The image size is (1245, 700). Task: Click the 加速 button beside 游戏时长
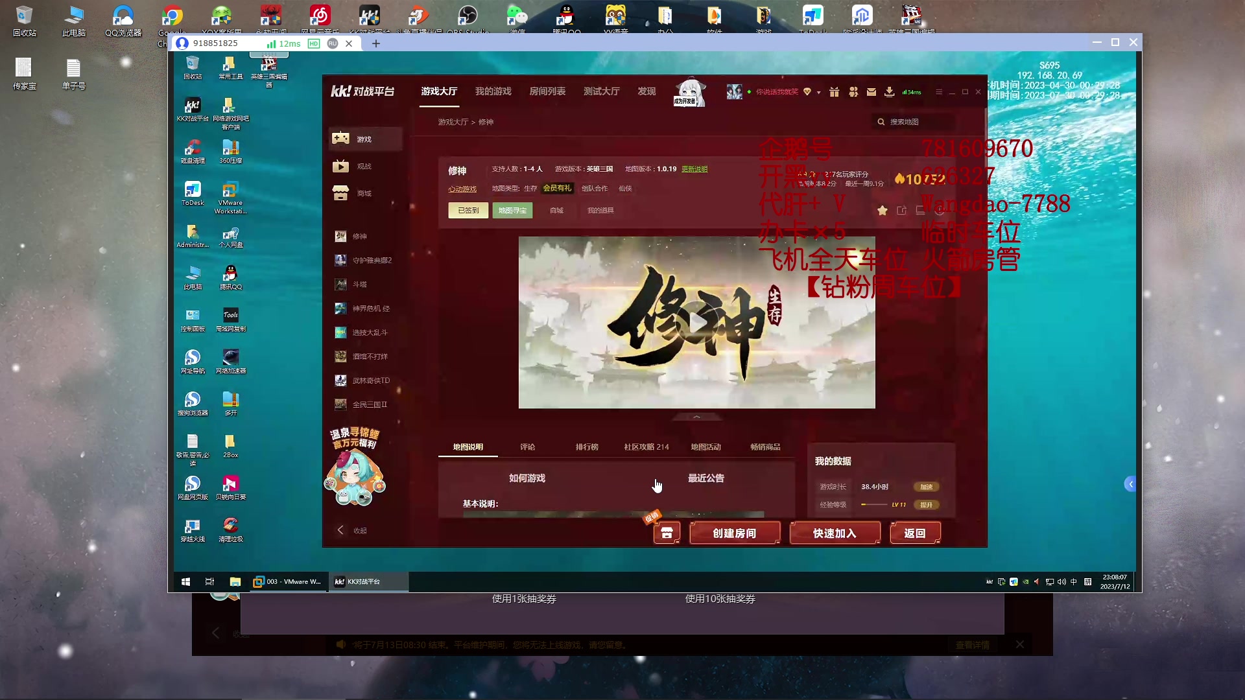click(926, 487)
